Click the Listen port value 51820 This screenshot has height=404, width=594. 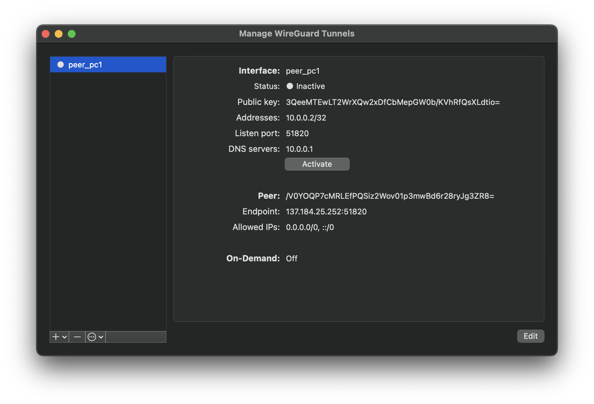point(297,133)
